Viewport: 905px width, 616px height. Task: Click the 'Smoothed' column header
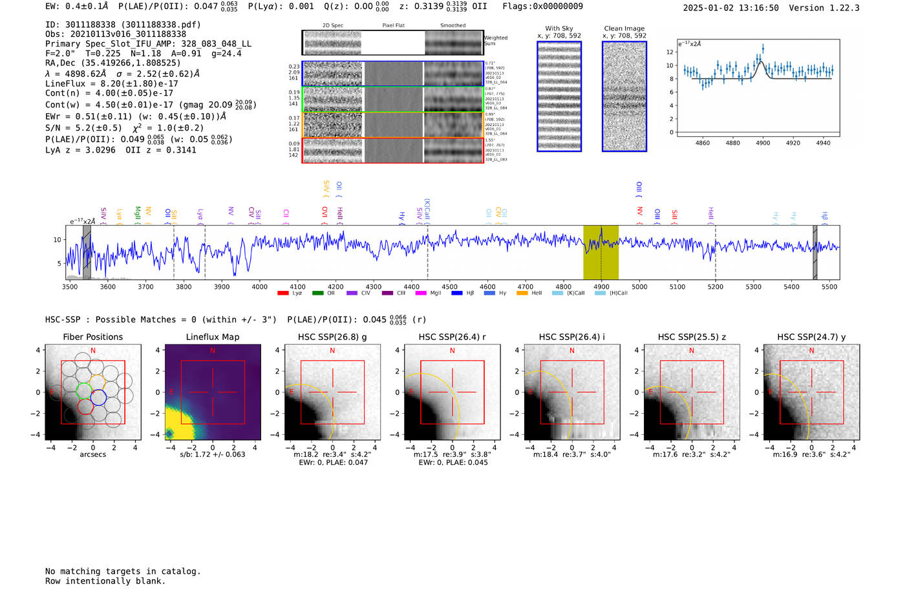452,26
